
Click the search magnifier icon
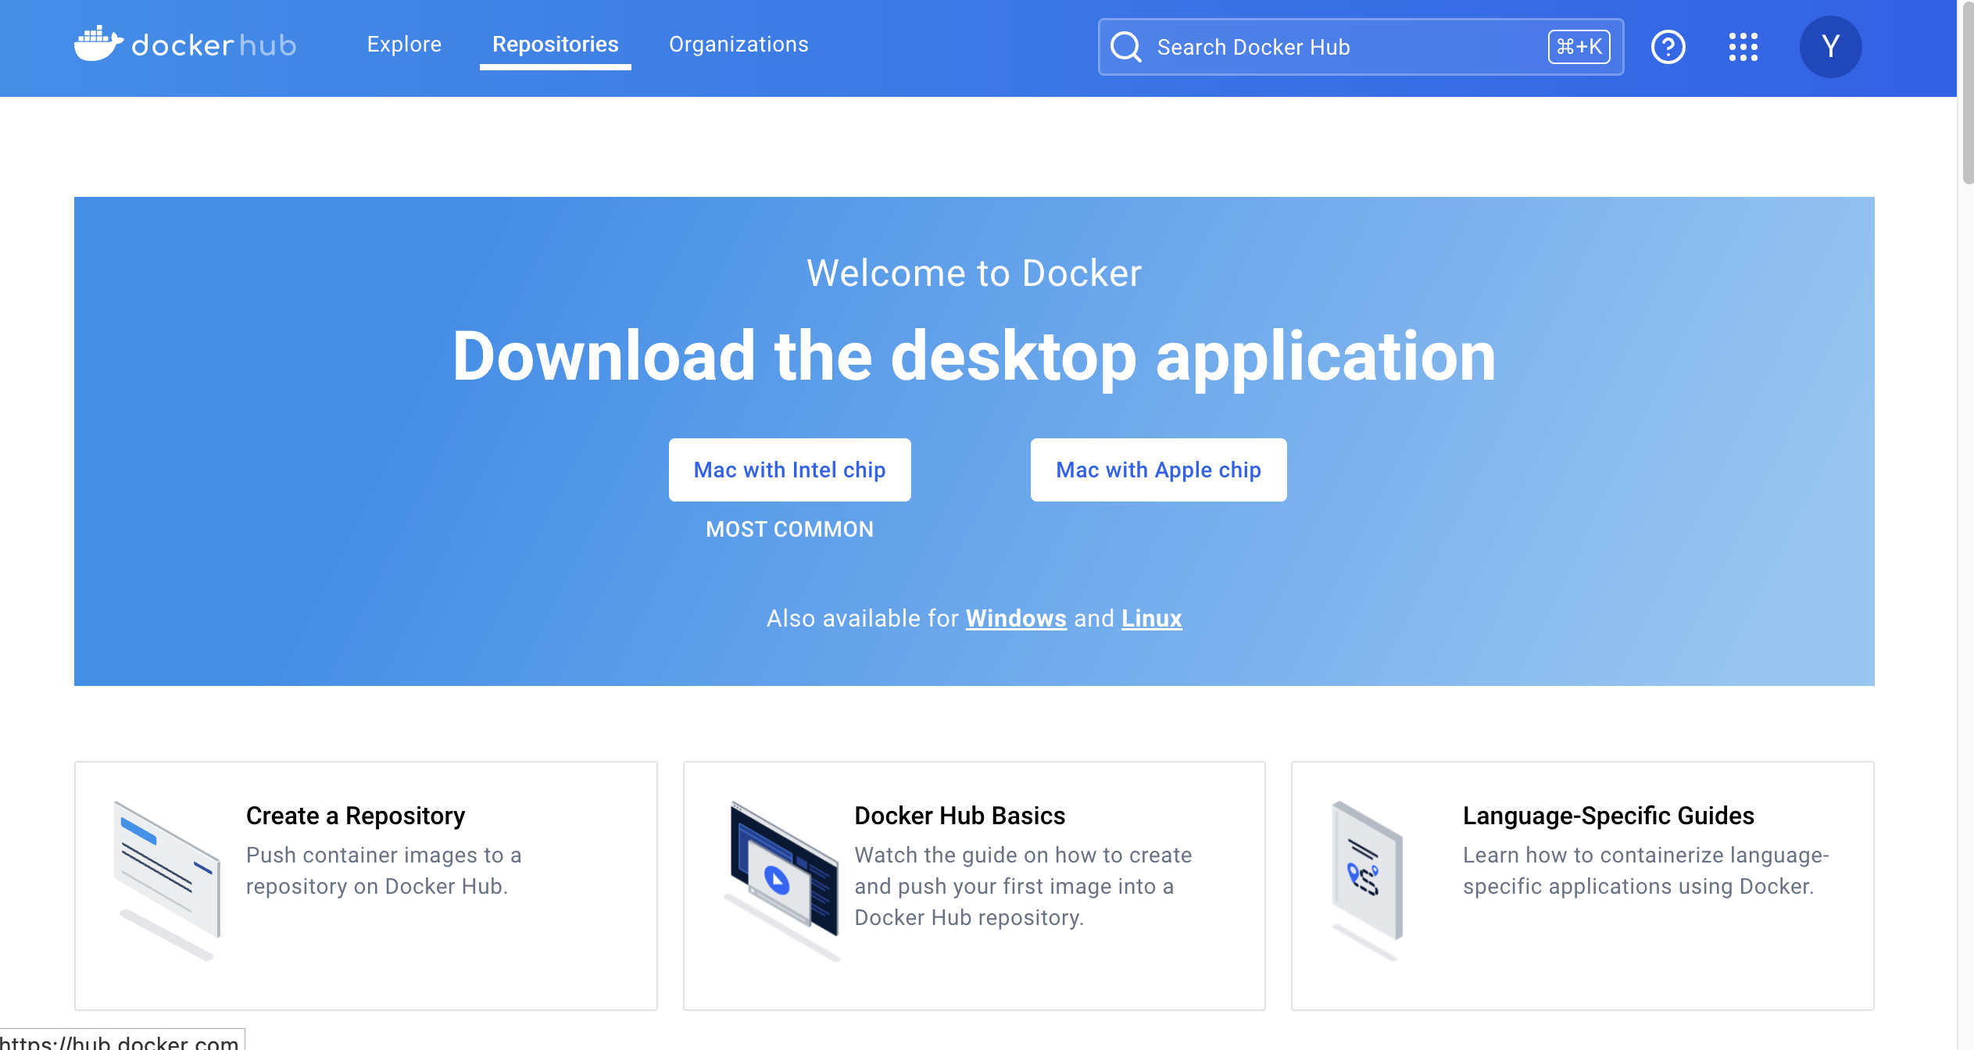point(1126,47)
